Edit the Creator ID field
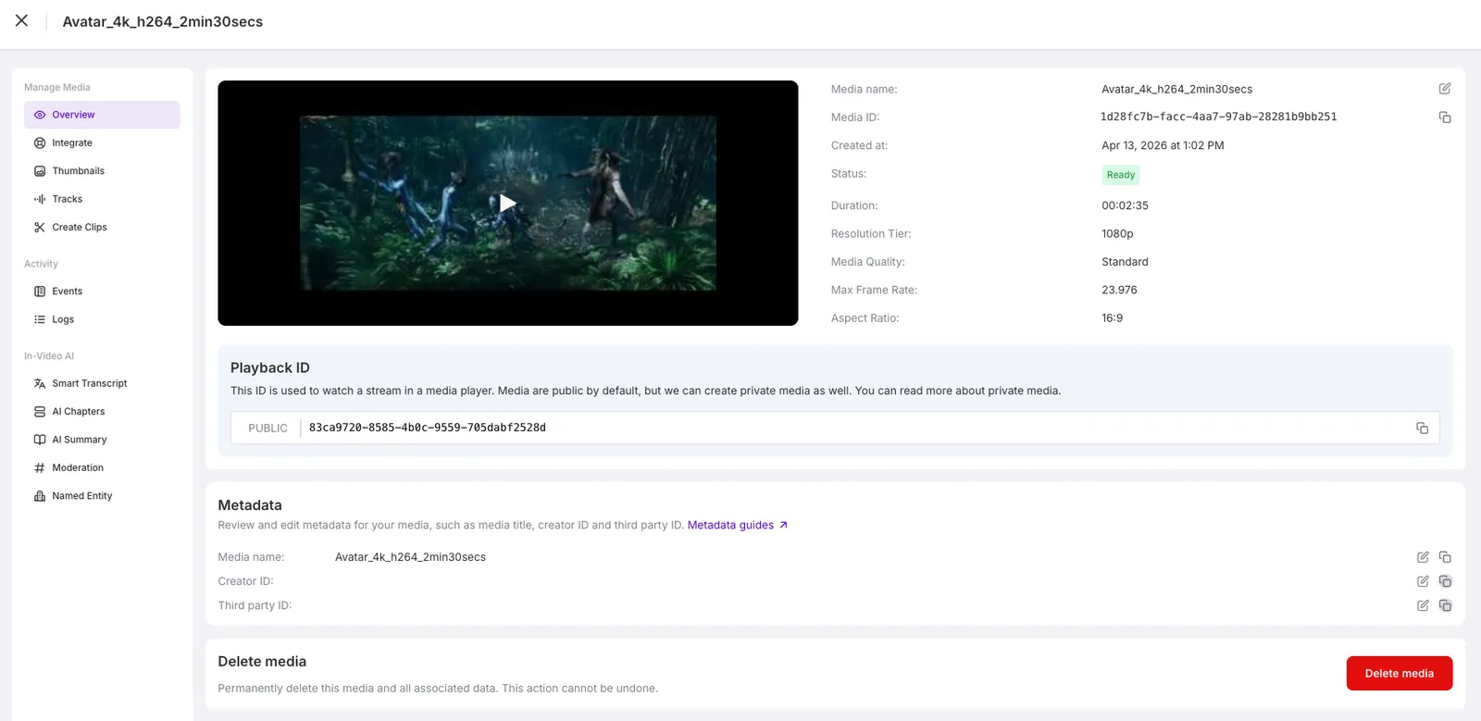Viewport: 1481px width, 721px height. pyautogui.click(x=1423, y=581)
